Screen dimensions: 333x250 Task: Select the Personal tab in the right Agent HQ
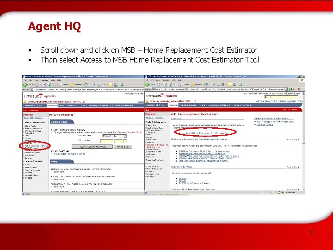coord(173,105)
